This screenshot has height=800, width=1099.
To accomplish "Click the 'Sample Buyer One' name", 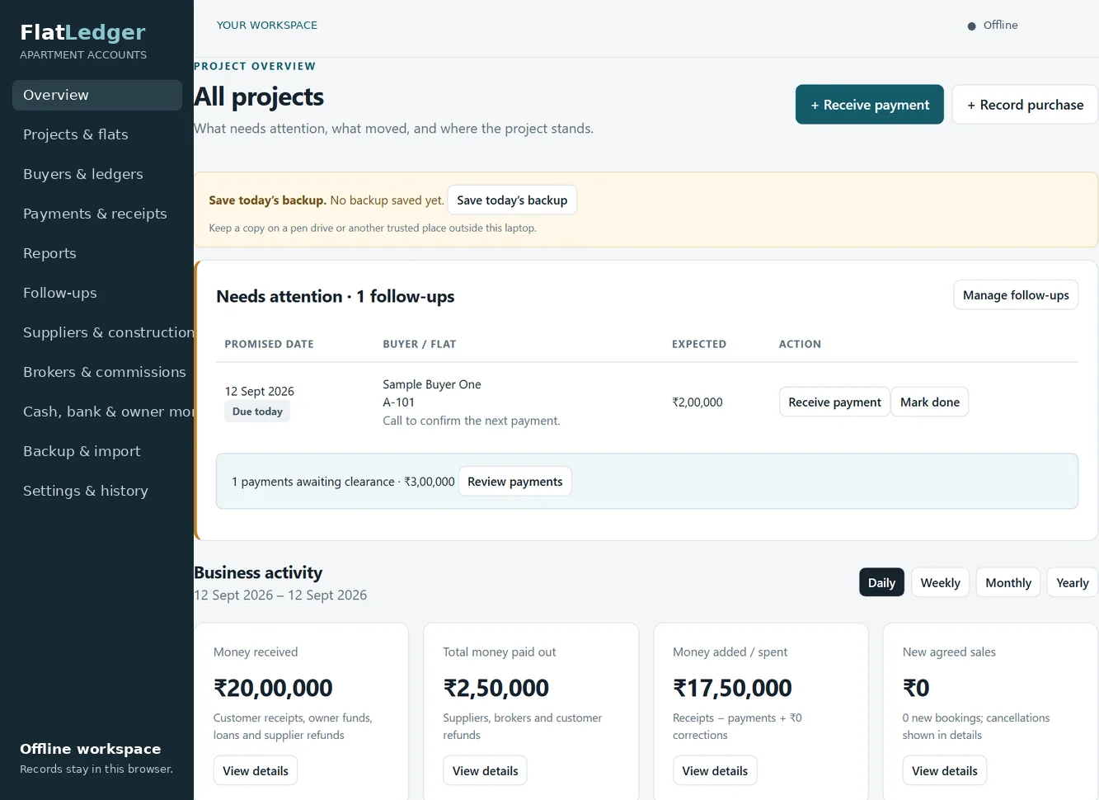I will point(432,384).
